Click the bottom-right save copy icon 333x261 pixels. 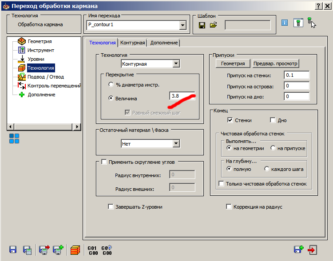pyautogui.click(x=298, y=249)
